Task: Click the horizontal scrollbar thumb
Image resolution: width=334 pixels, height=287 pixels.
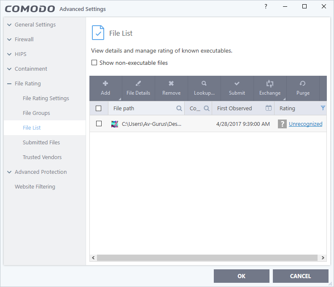Action: click(207, 258)
